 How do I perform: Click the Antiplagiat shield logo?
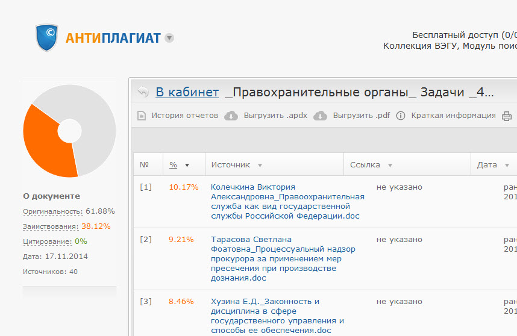click(46, 37)
